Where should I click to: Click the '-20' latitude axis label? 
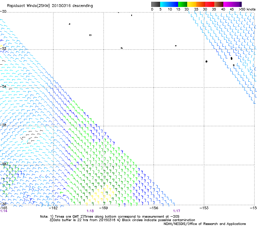pyautogui.click(x=3, y=11)
